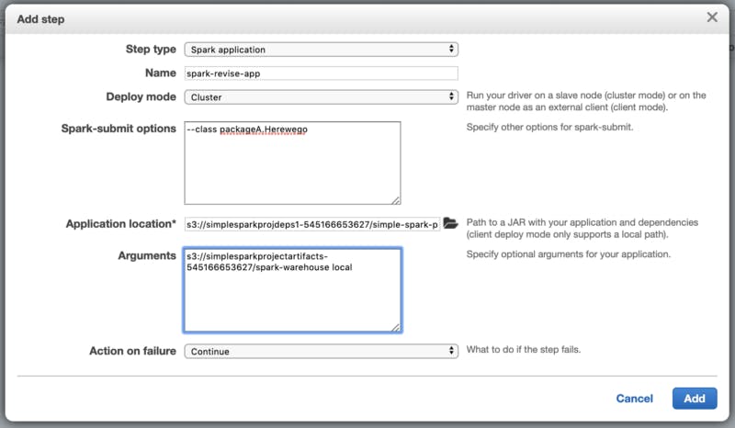This screenshot has height=428, width=735.
Task: Click the Name input field
Action: pos(321,73)
